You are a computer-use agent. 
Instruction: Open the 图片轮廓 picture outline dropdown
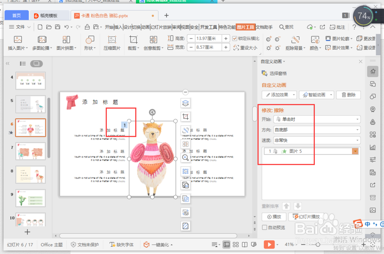click(x=339, y=39)
